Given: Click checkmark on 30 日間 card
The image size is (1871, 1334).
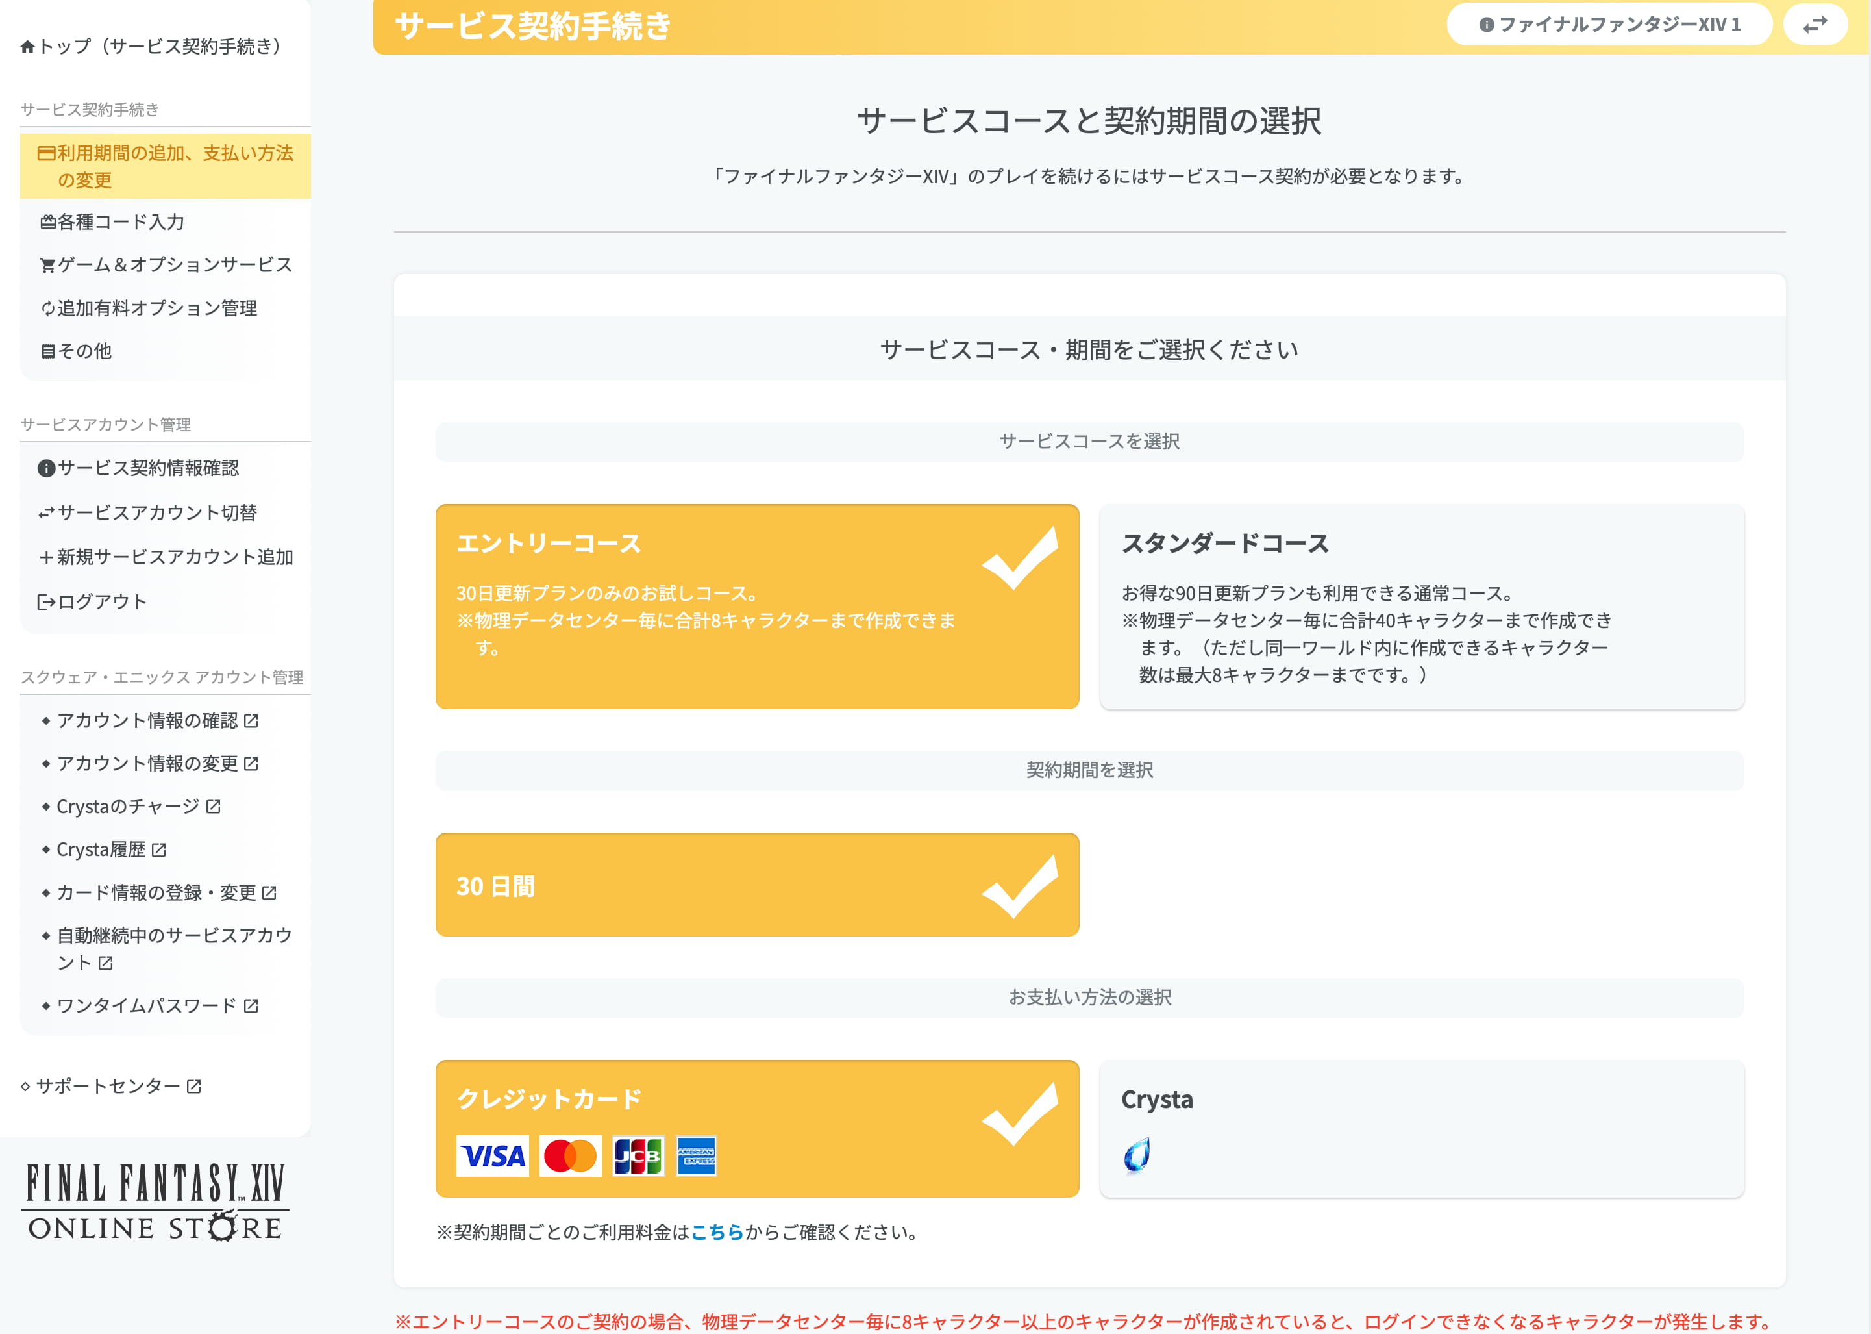Looking at the screenshot, I should pyautogui.click(x=1020, y=887).
